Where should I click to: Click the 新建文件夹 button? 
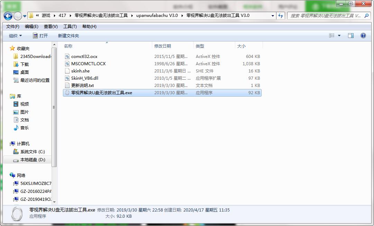pyautogui.click(x=69, y=36)
